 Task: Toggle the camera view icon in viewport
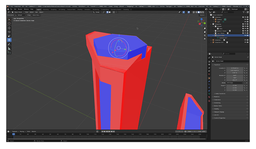(x=204, y=35)
